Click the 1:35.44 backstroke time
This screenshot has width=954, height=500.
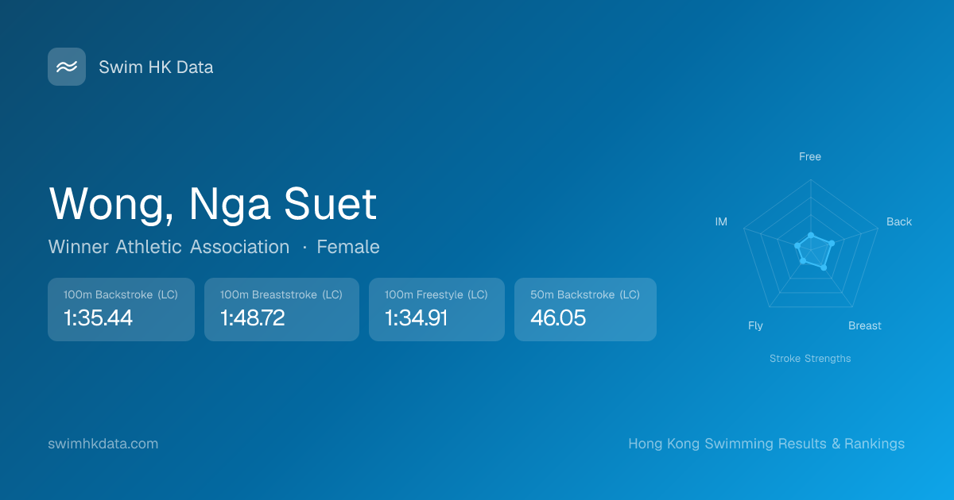pyautogui.click(x=98, y=318)
